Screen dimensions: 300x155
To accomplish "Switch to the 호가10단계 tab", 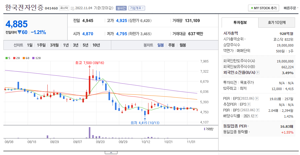I will click(x=276, y=22).
